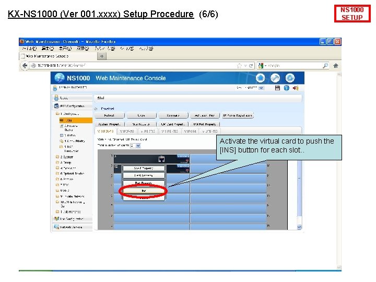376x282 pixels.
Task: Open the Option tree item
Action: click(67, 135)
